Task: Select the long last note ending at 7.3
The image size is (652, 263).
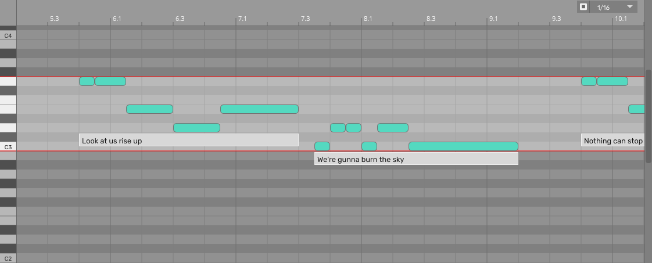Action: (260, 109)
